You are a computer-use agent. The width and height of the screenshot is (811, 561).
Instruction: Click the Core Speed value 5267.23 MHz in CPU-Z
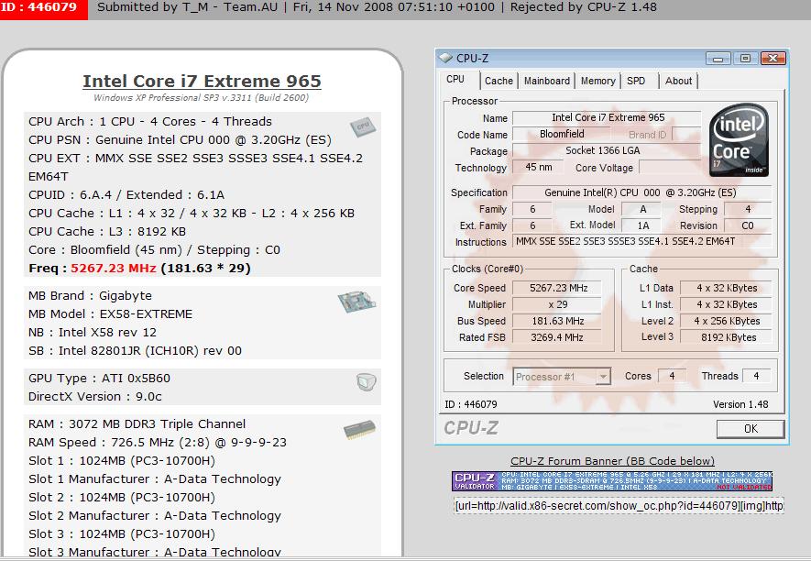point(557,288)
